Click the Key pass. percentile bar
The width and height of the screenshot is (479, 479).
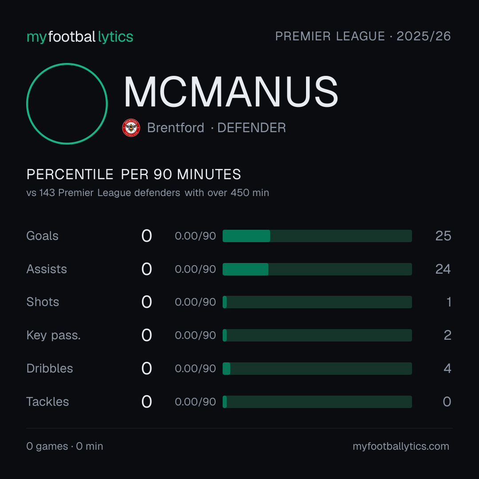(317, 335)
